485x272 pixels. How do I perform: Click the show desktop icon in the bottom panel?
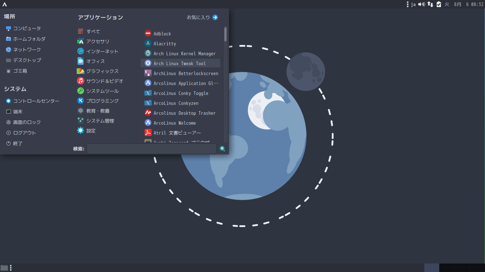pos(4,268)
